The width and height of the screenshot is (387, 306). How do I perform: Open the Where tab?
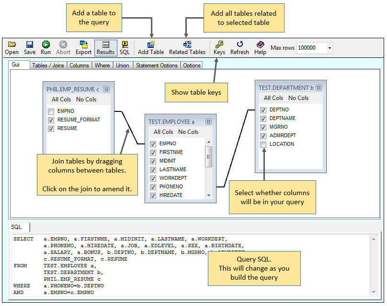[102, 66]
